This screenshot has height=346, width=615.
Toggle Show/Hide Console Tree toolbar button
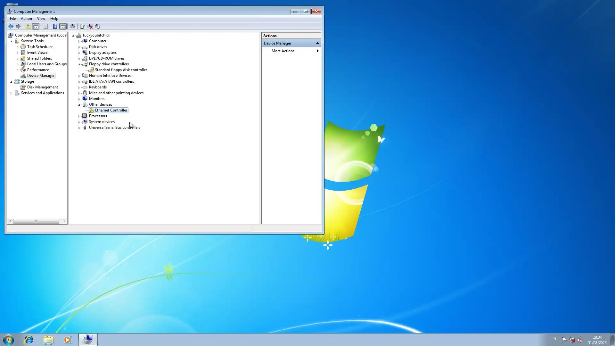coord(36,27)
